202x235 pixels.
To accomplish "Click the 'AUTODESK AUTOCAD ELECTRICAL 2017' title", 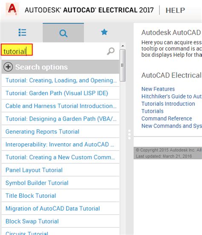I will [x=89, y=10].
